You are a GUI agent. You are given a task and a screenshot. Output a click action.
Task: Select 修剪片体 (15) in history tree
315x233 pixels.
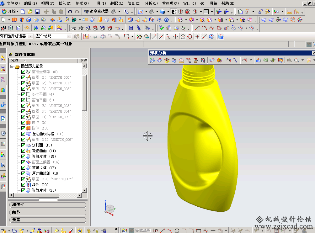pyautogui.click(x=44, y=156)
